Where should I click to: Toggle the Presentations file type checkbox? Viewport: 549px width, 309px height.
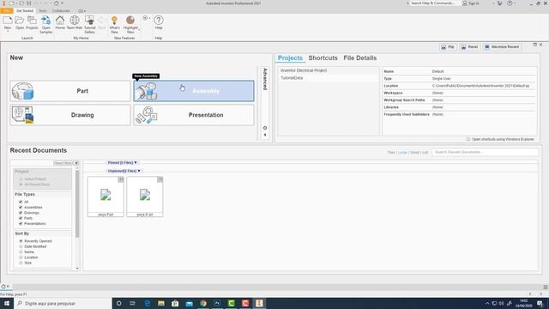click(x=21, y=223)
